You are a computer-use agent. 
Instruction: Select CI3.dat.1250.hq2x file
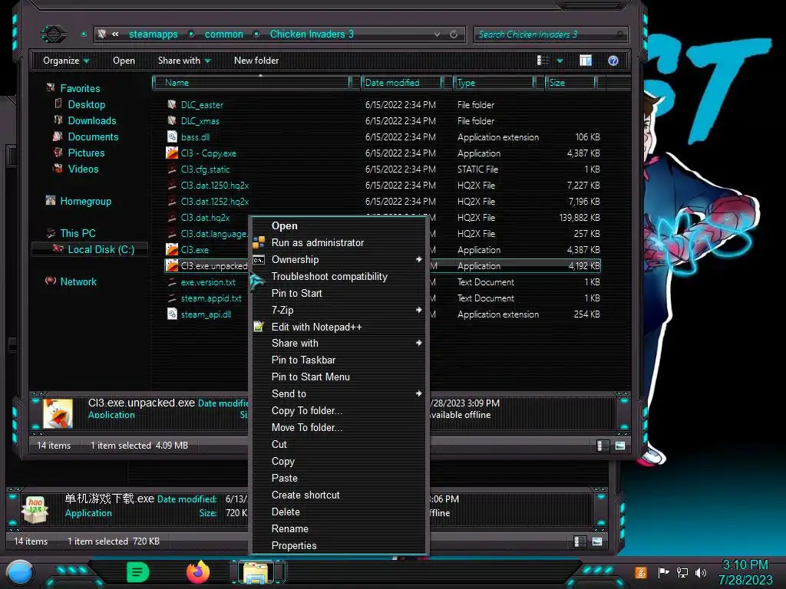[215, 186]
